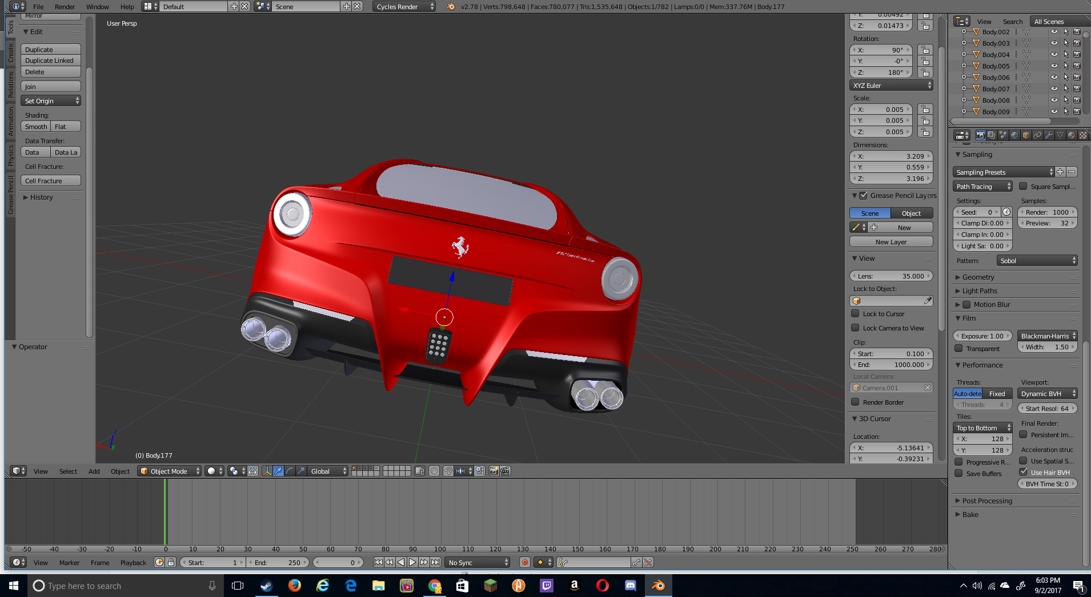The height and width of the screenshot is (597, 1091).
Task: Open the Render Layers properties tab
Action: coord(992,135)
